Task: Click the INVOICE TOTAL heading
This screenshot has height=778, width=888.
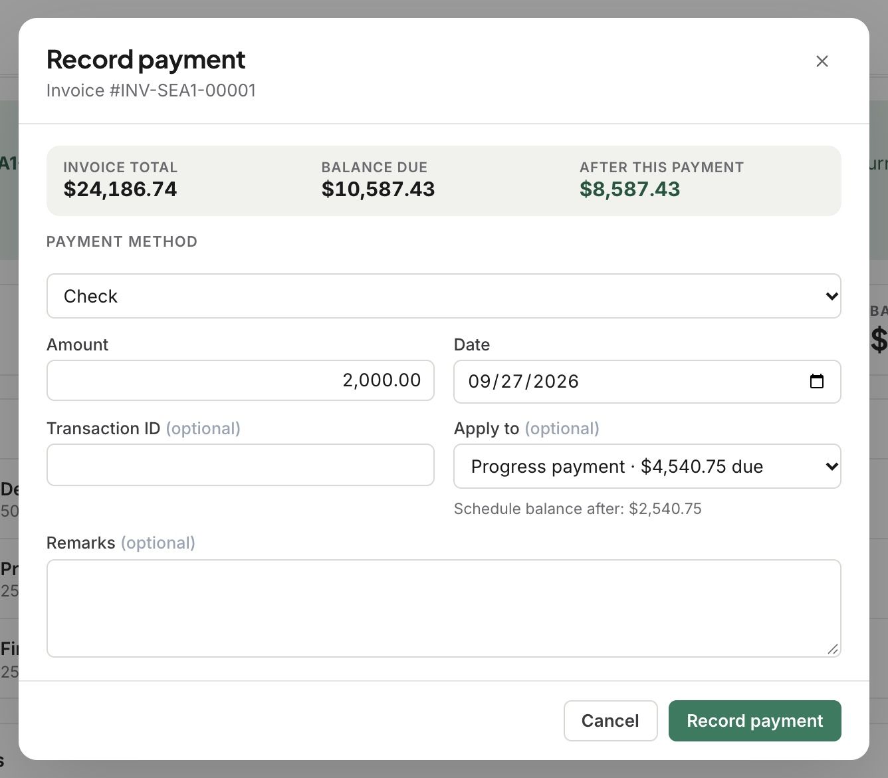Action: click(x=120, y=168)
